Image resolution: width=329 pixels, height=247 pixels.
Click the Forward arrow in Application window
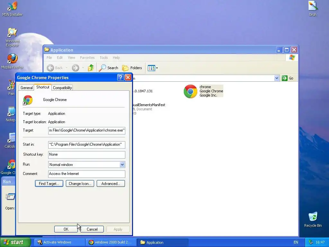pyautogui.click(x=76, y=68)
